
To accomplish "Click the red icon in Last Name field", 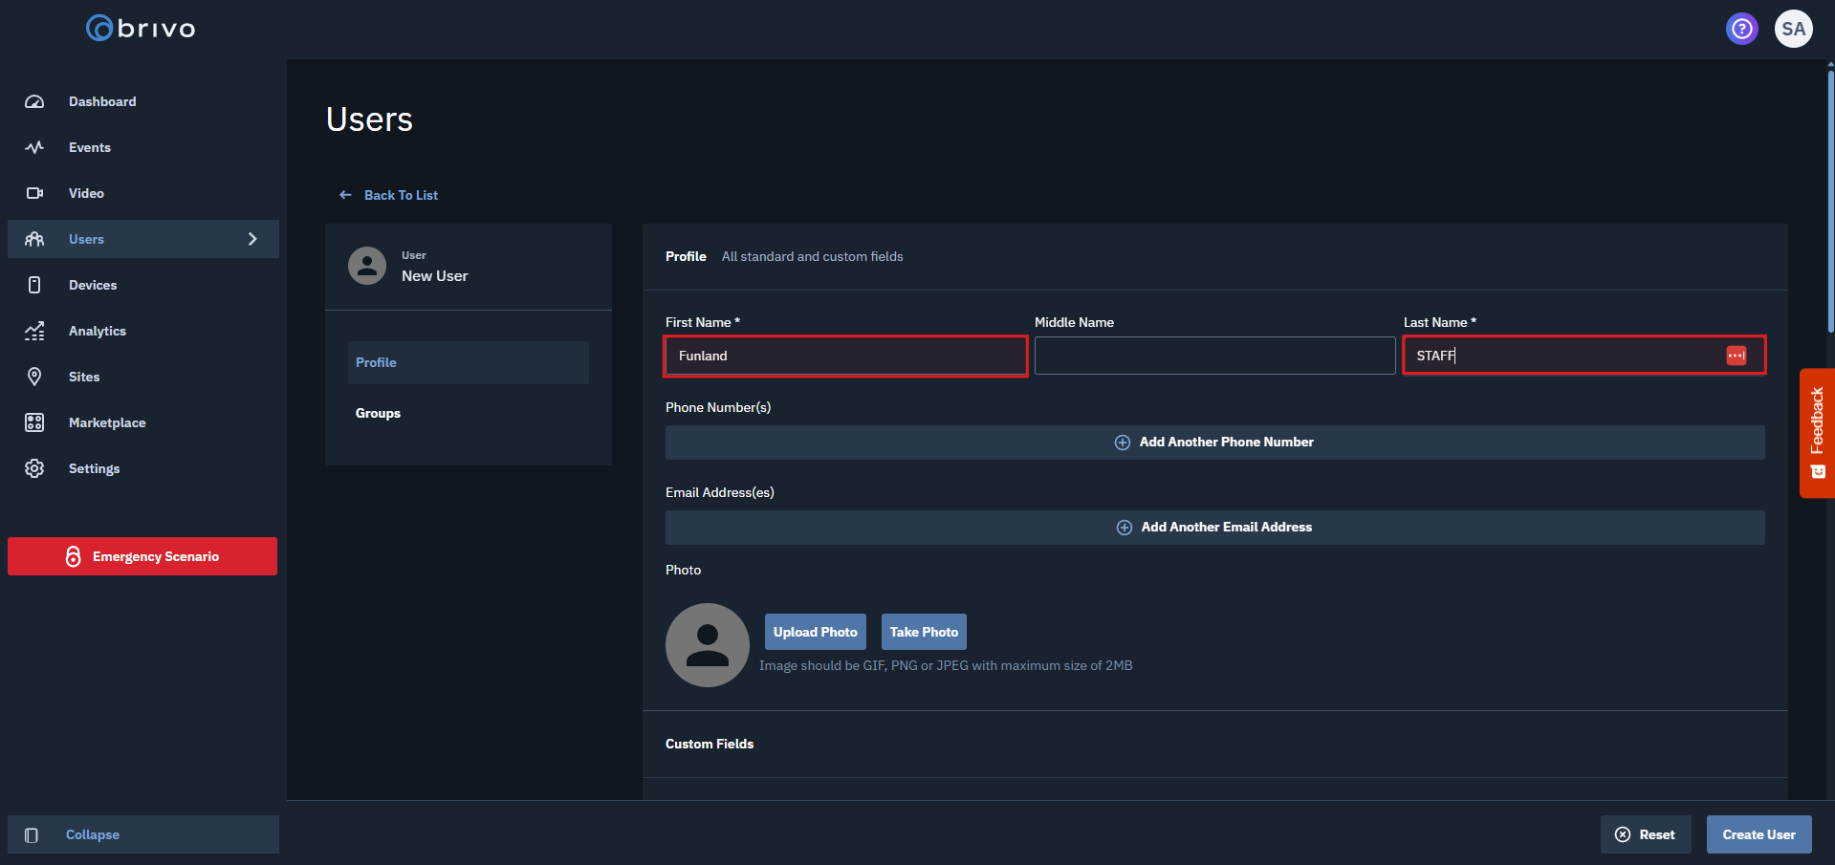I will [1736, 356].
